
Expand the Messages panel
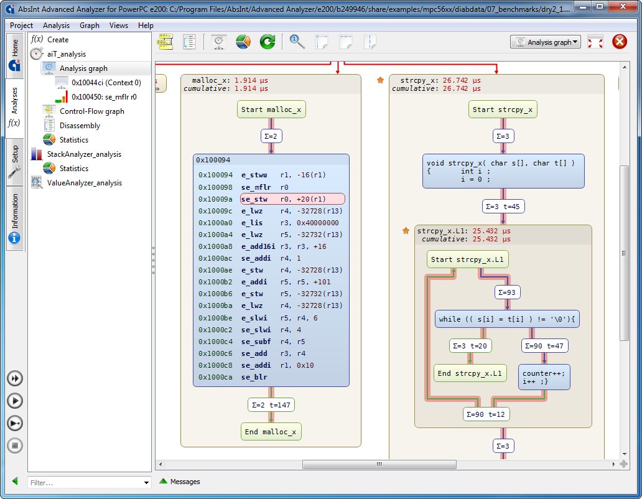click(180, 482)
